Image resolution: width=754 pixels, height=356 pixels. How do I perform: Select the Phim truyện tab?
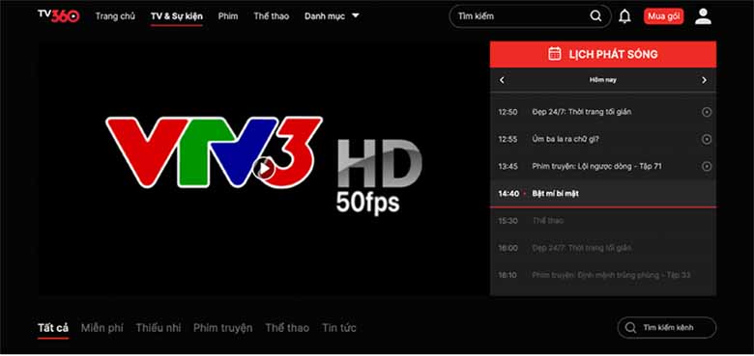[x=222, y=328]
